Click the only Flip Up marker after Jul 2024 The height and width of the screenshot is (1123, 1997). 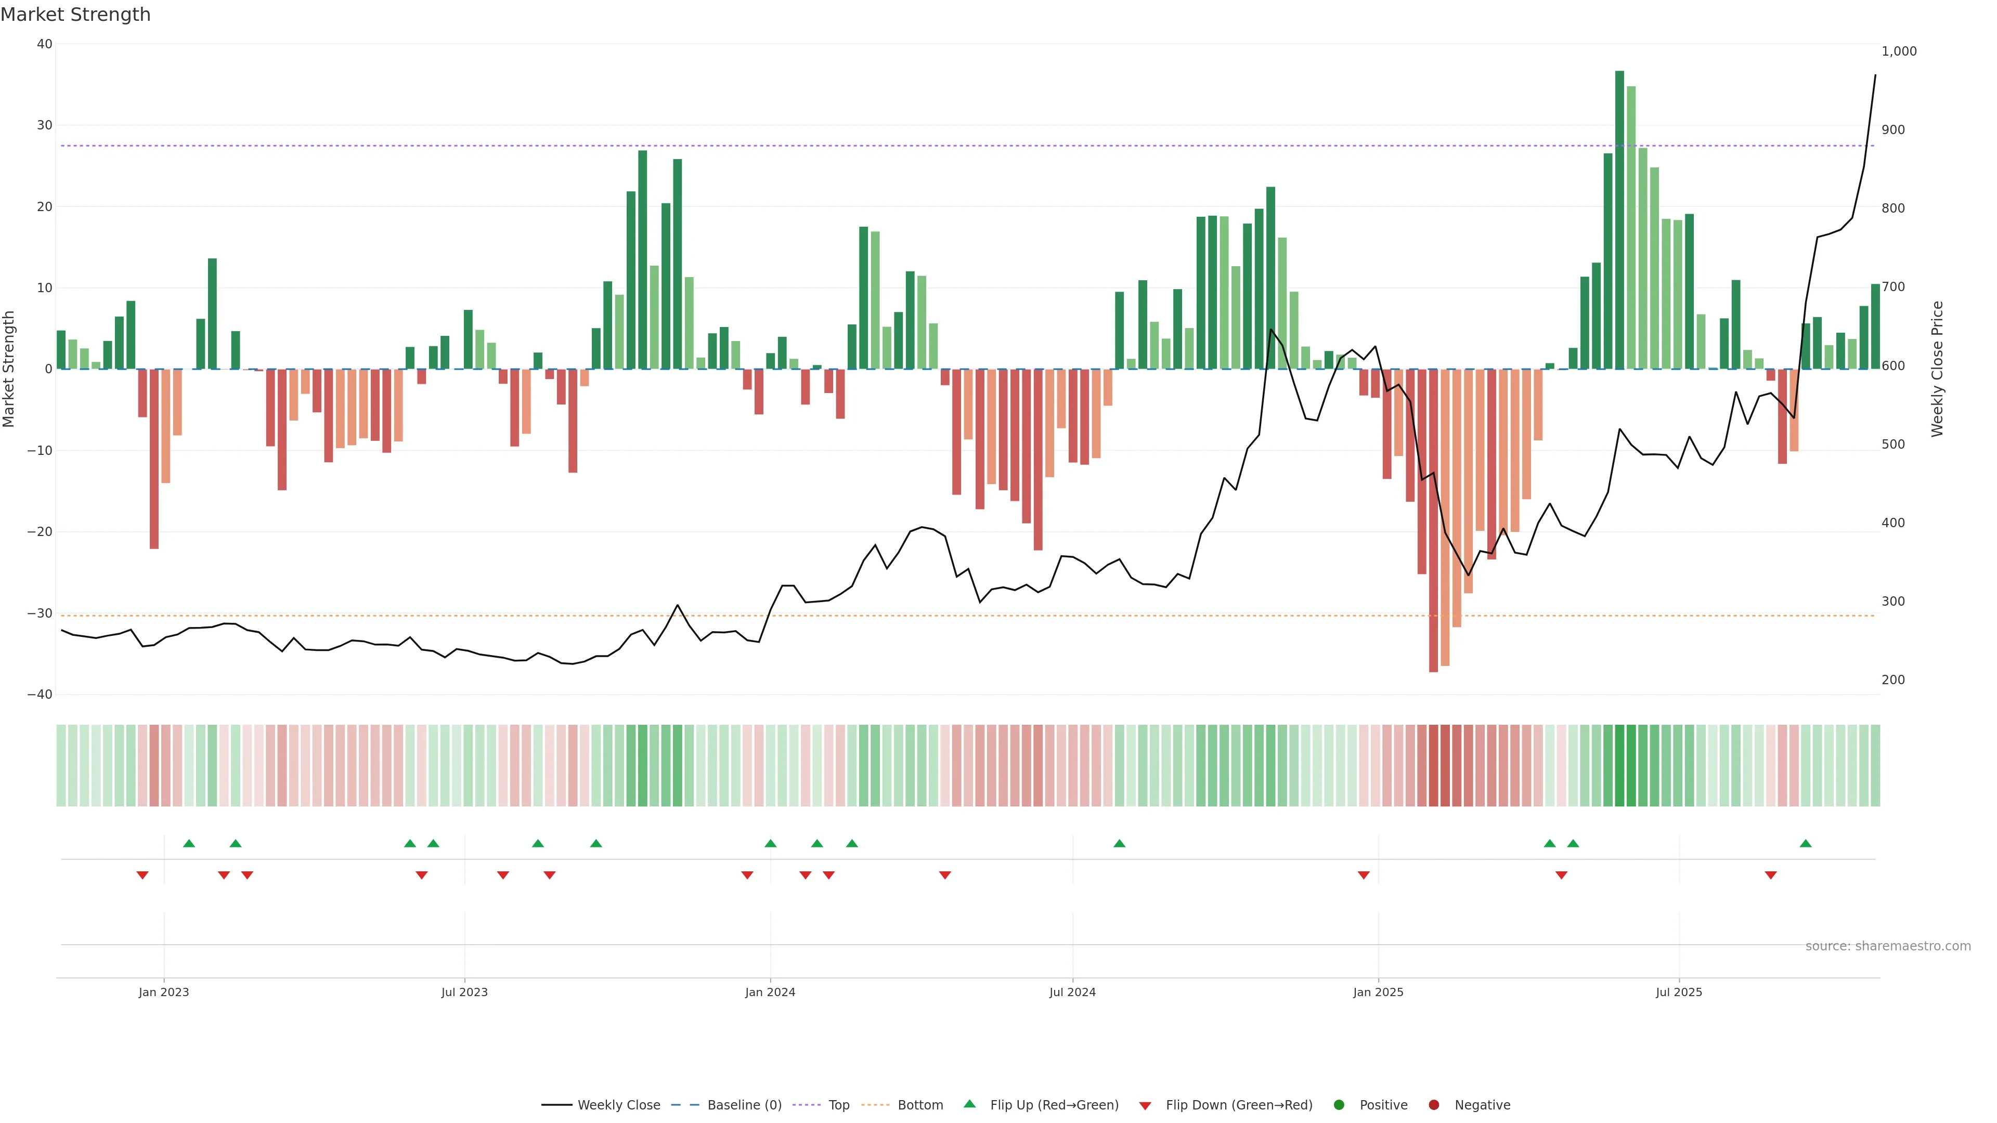tap(1120, 843)
